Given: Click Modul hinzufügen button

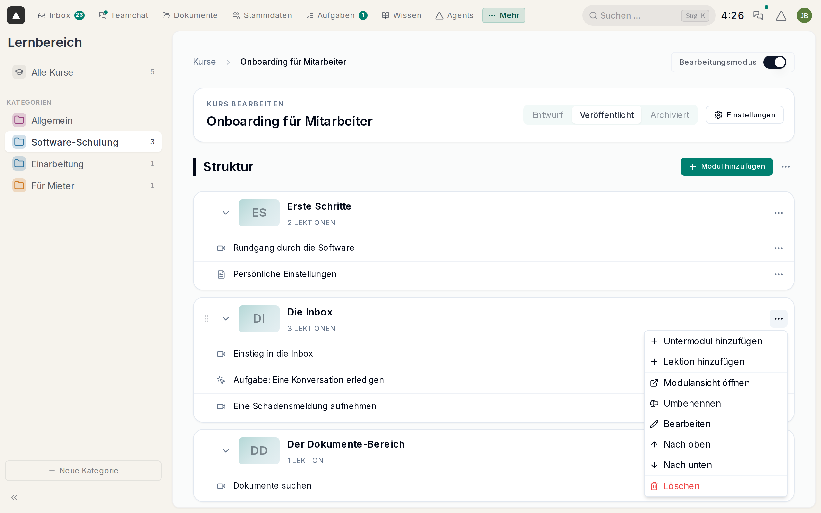Looking at the screenshot, I should tap(726, 167).
